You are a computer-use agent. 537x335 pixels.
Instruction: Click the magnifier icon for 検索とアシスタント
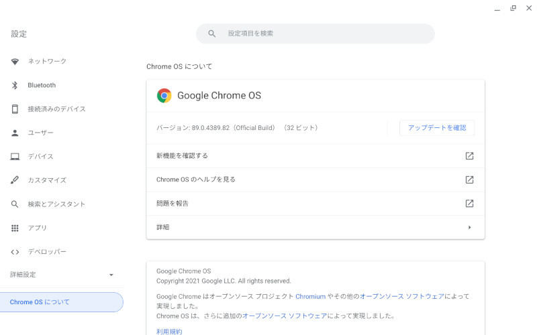pyautogui.click(x=15, y=204)
